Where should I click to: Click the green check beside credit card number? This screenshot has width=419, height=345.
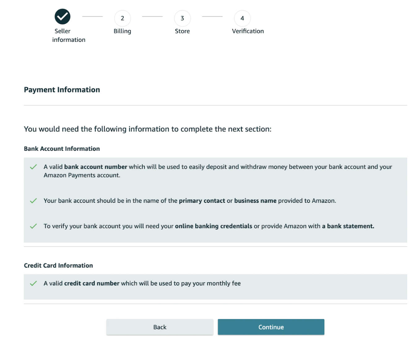coord(33,283)
